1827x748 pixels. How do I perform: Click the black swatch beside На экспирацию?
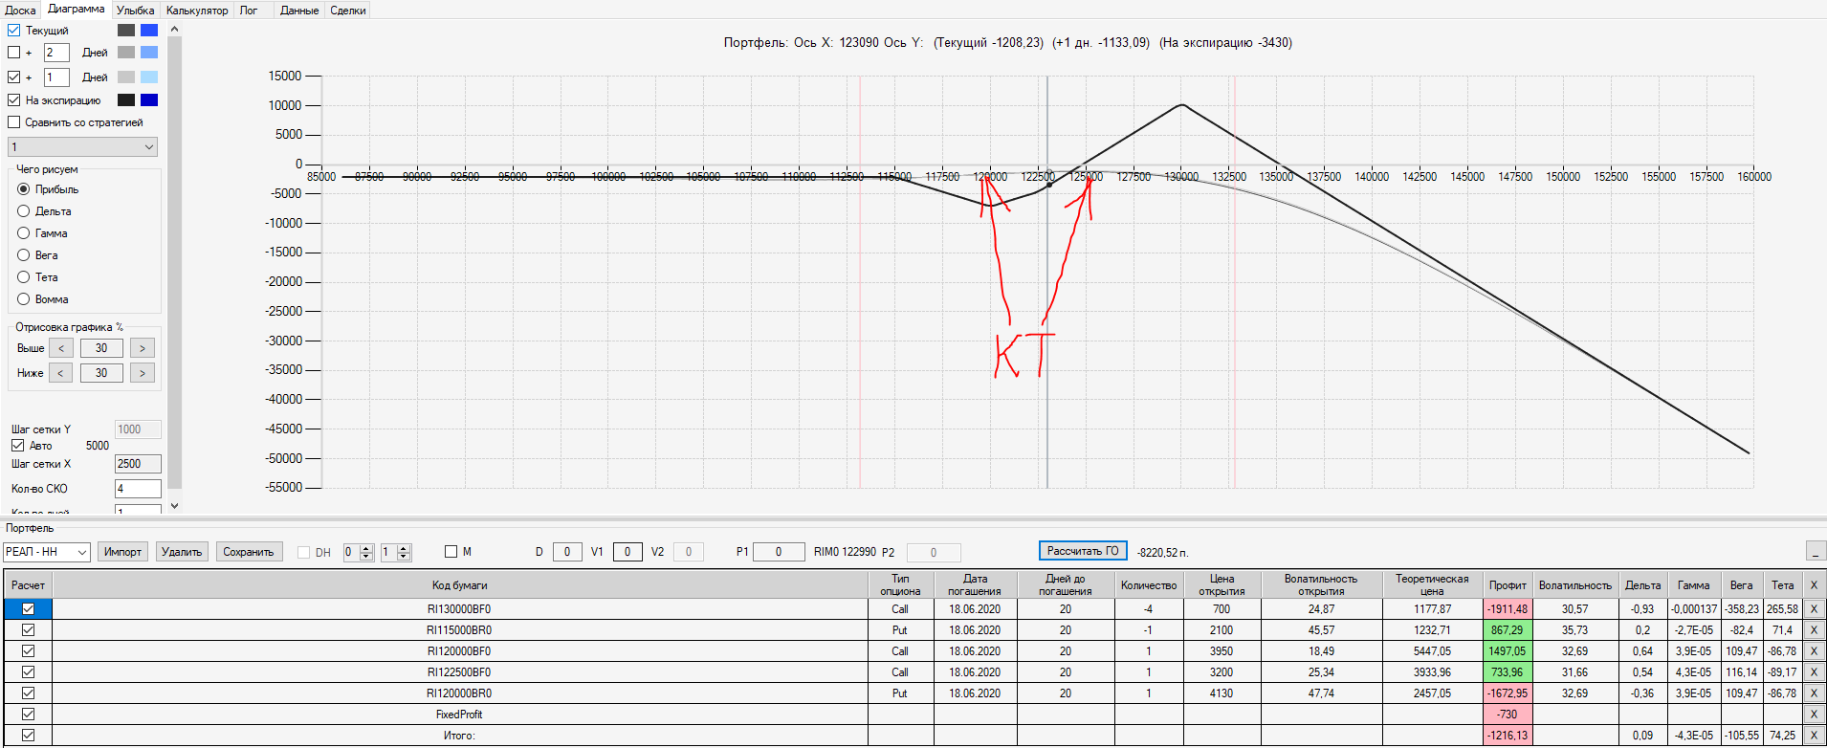[x=126, y=99]
